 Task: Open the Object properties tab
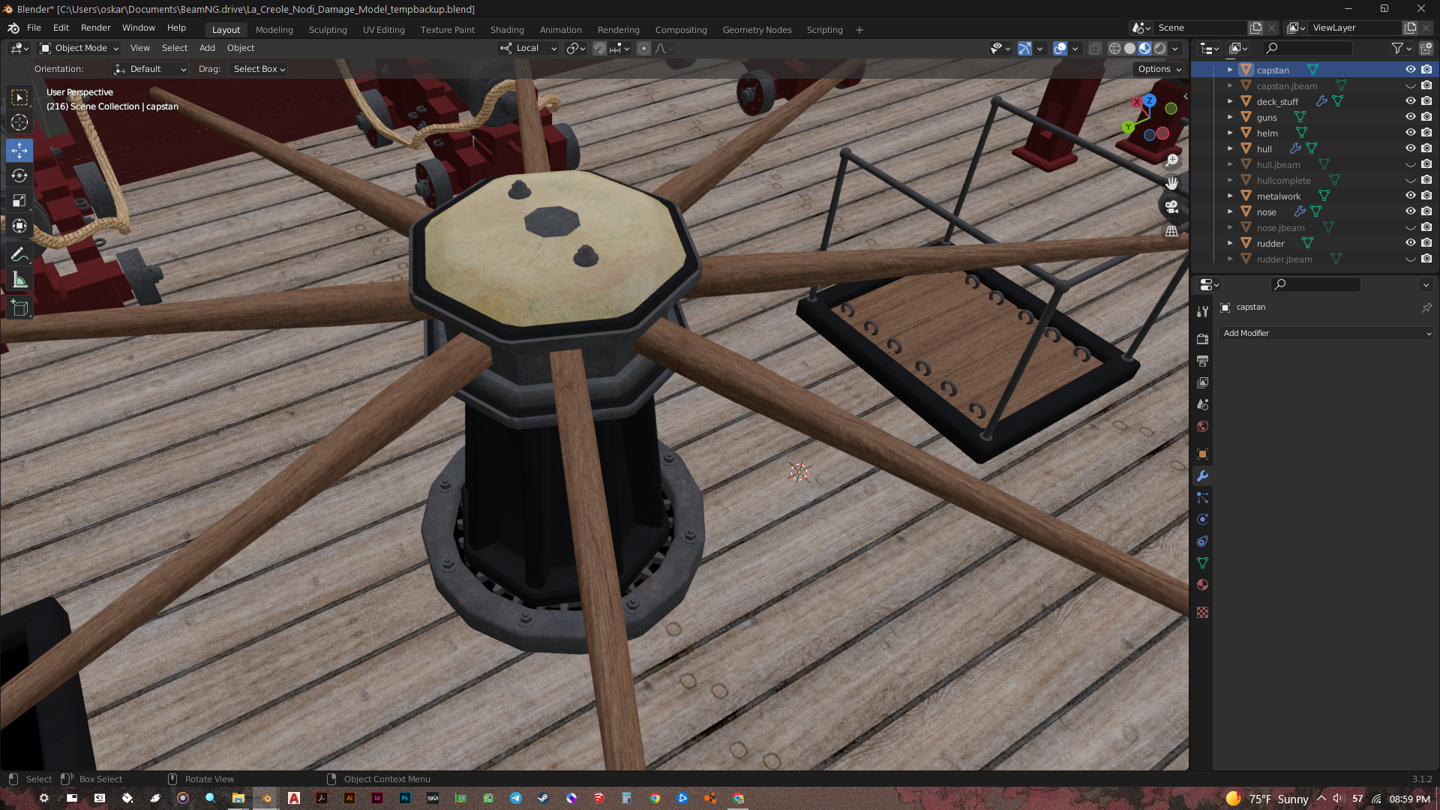(1202, 454)
